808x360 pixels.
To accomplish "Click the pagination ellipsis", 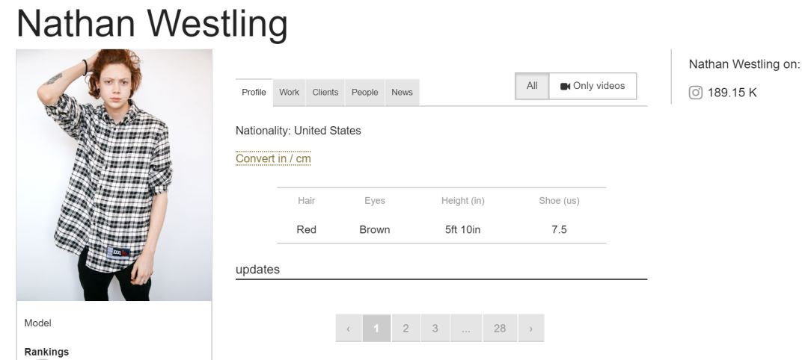I will pos(466,329).
